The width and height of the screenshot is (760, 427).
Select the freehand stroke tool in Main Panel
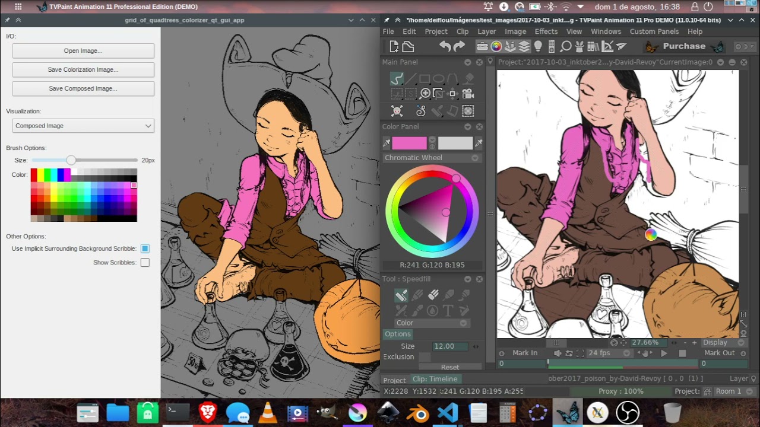397,78
